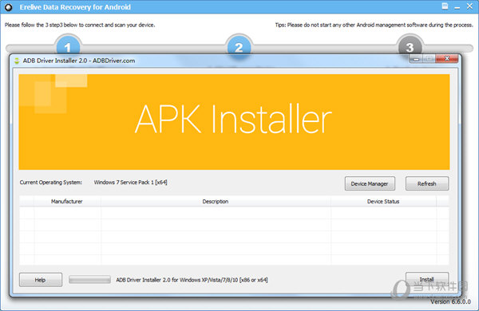Click the disabled maximize button of ADB installer
This screenshot has width=479, height=311.
430,58
